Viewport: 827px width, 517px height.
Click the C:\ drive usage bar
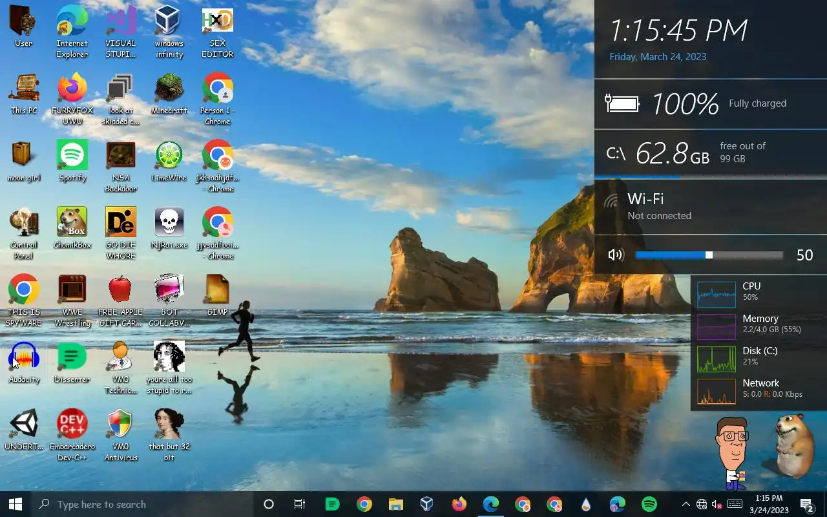pos(711,176)
